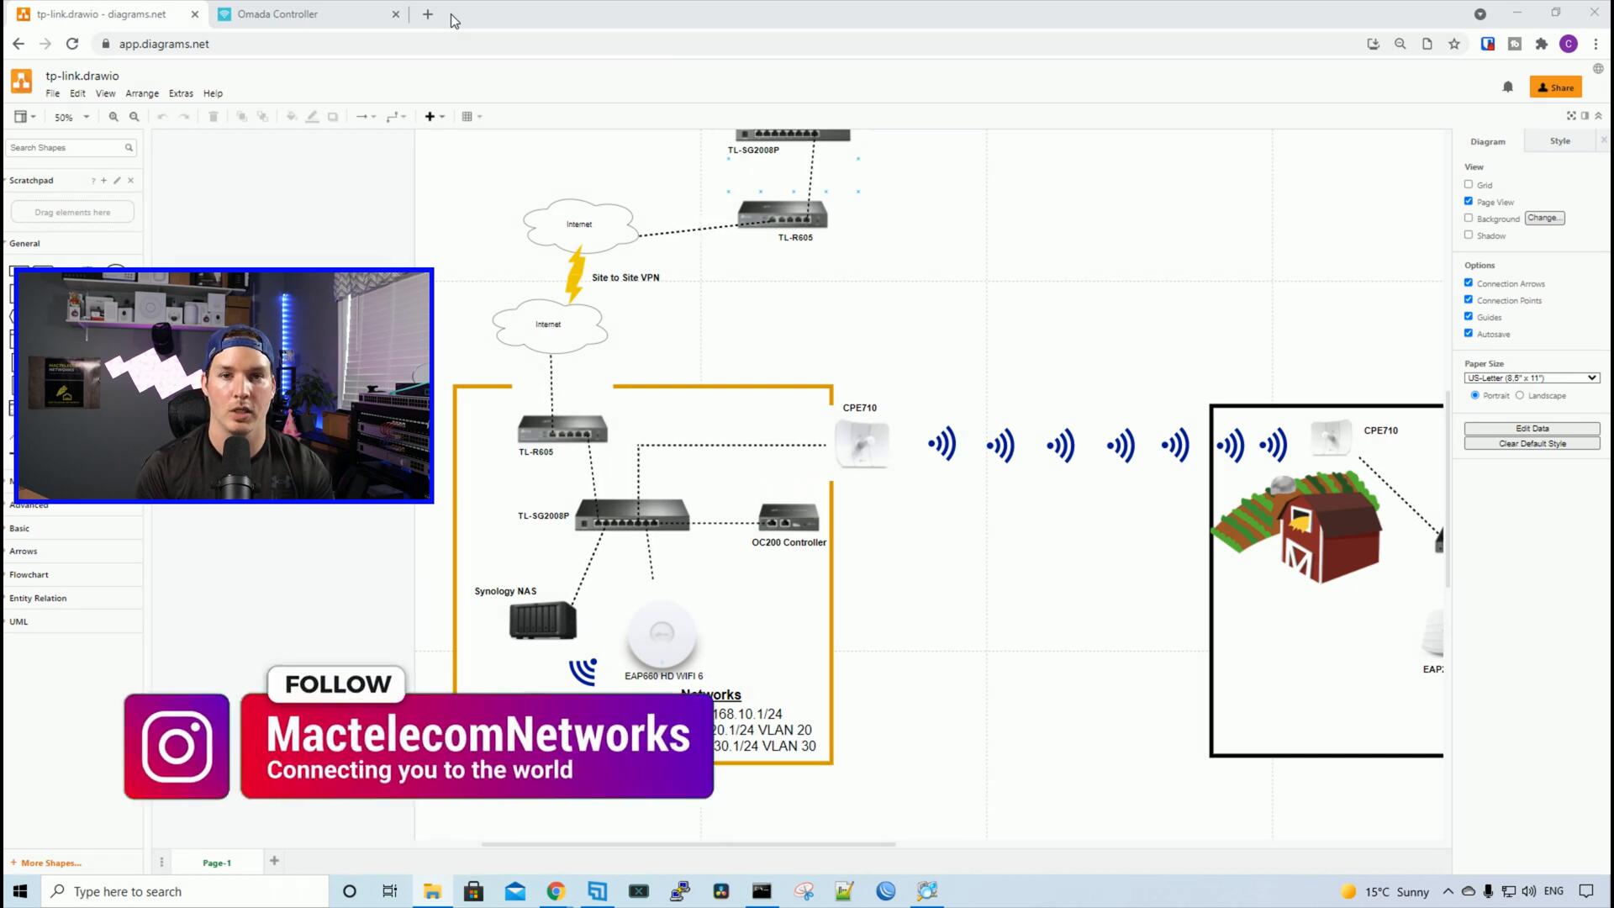This screenshot has width=1614, height=908.
Task: Open the Paper Size US-Letter dropdown
Action: [x=1531, y=378]
